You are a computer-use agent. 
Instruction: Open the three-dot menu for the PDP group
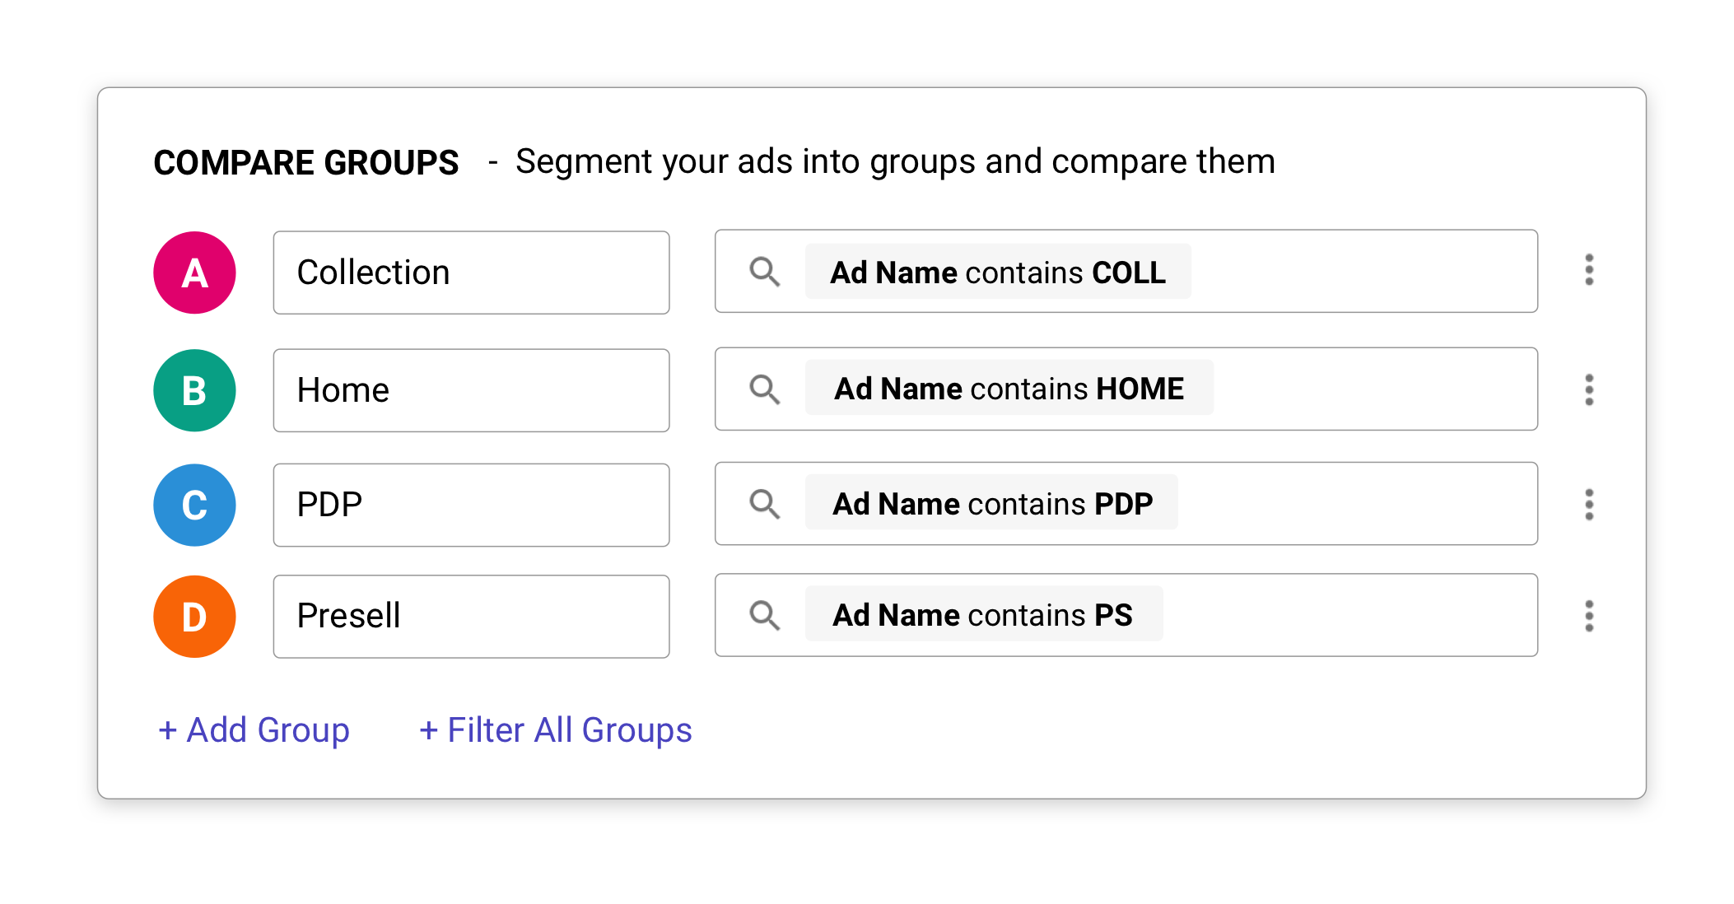pyautogui.click(x=1589, y=505)
